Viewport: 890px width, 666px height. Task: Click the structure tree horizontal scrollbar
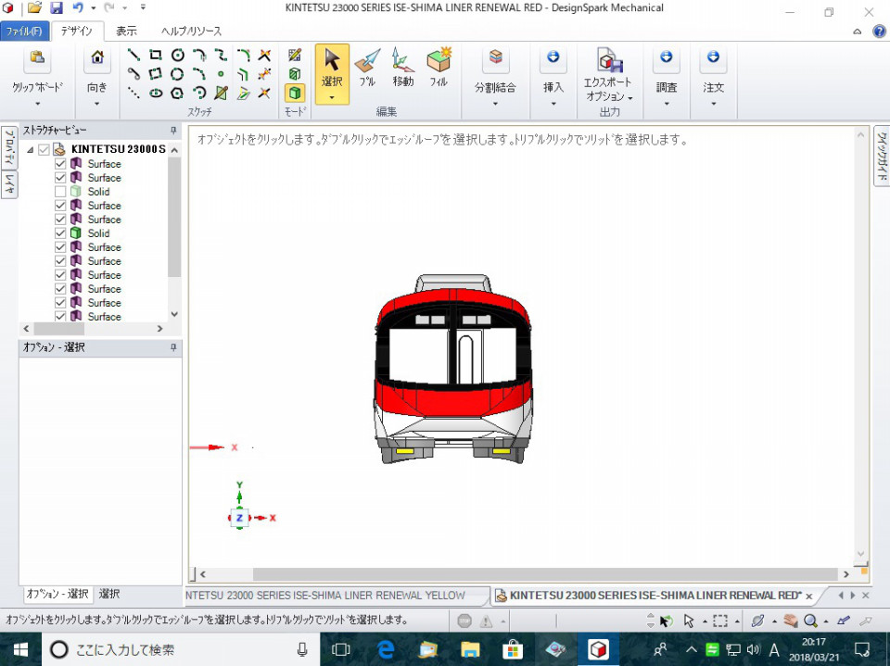point(59,329)
